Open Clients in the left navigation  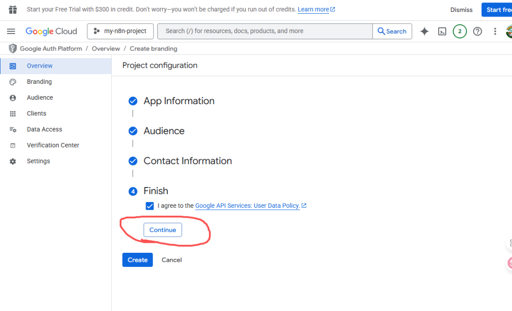pyautogui.click(x=37, y=114)
